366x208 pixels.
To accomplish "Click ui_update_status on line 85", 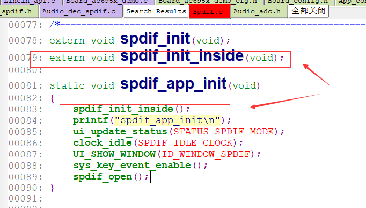I will pyautogui.click(x=120, y=132).
